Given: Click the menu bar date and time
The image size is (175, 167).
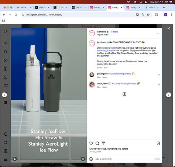Looking at the screenshot, I should 161,2.
